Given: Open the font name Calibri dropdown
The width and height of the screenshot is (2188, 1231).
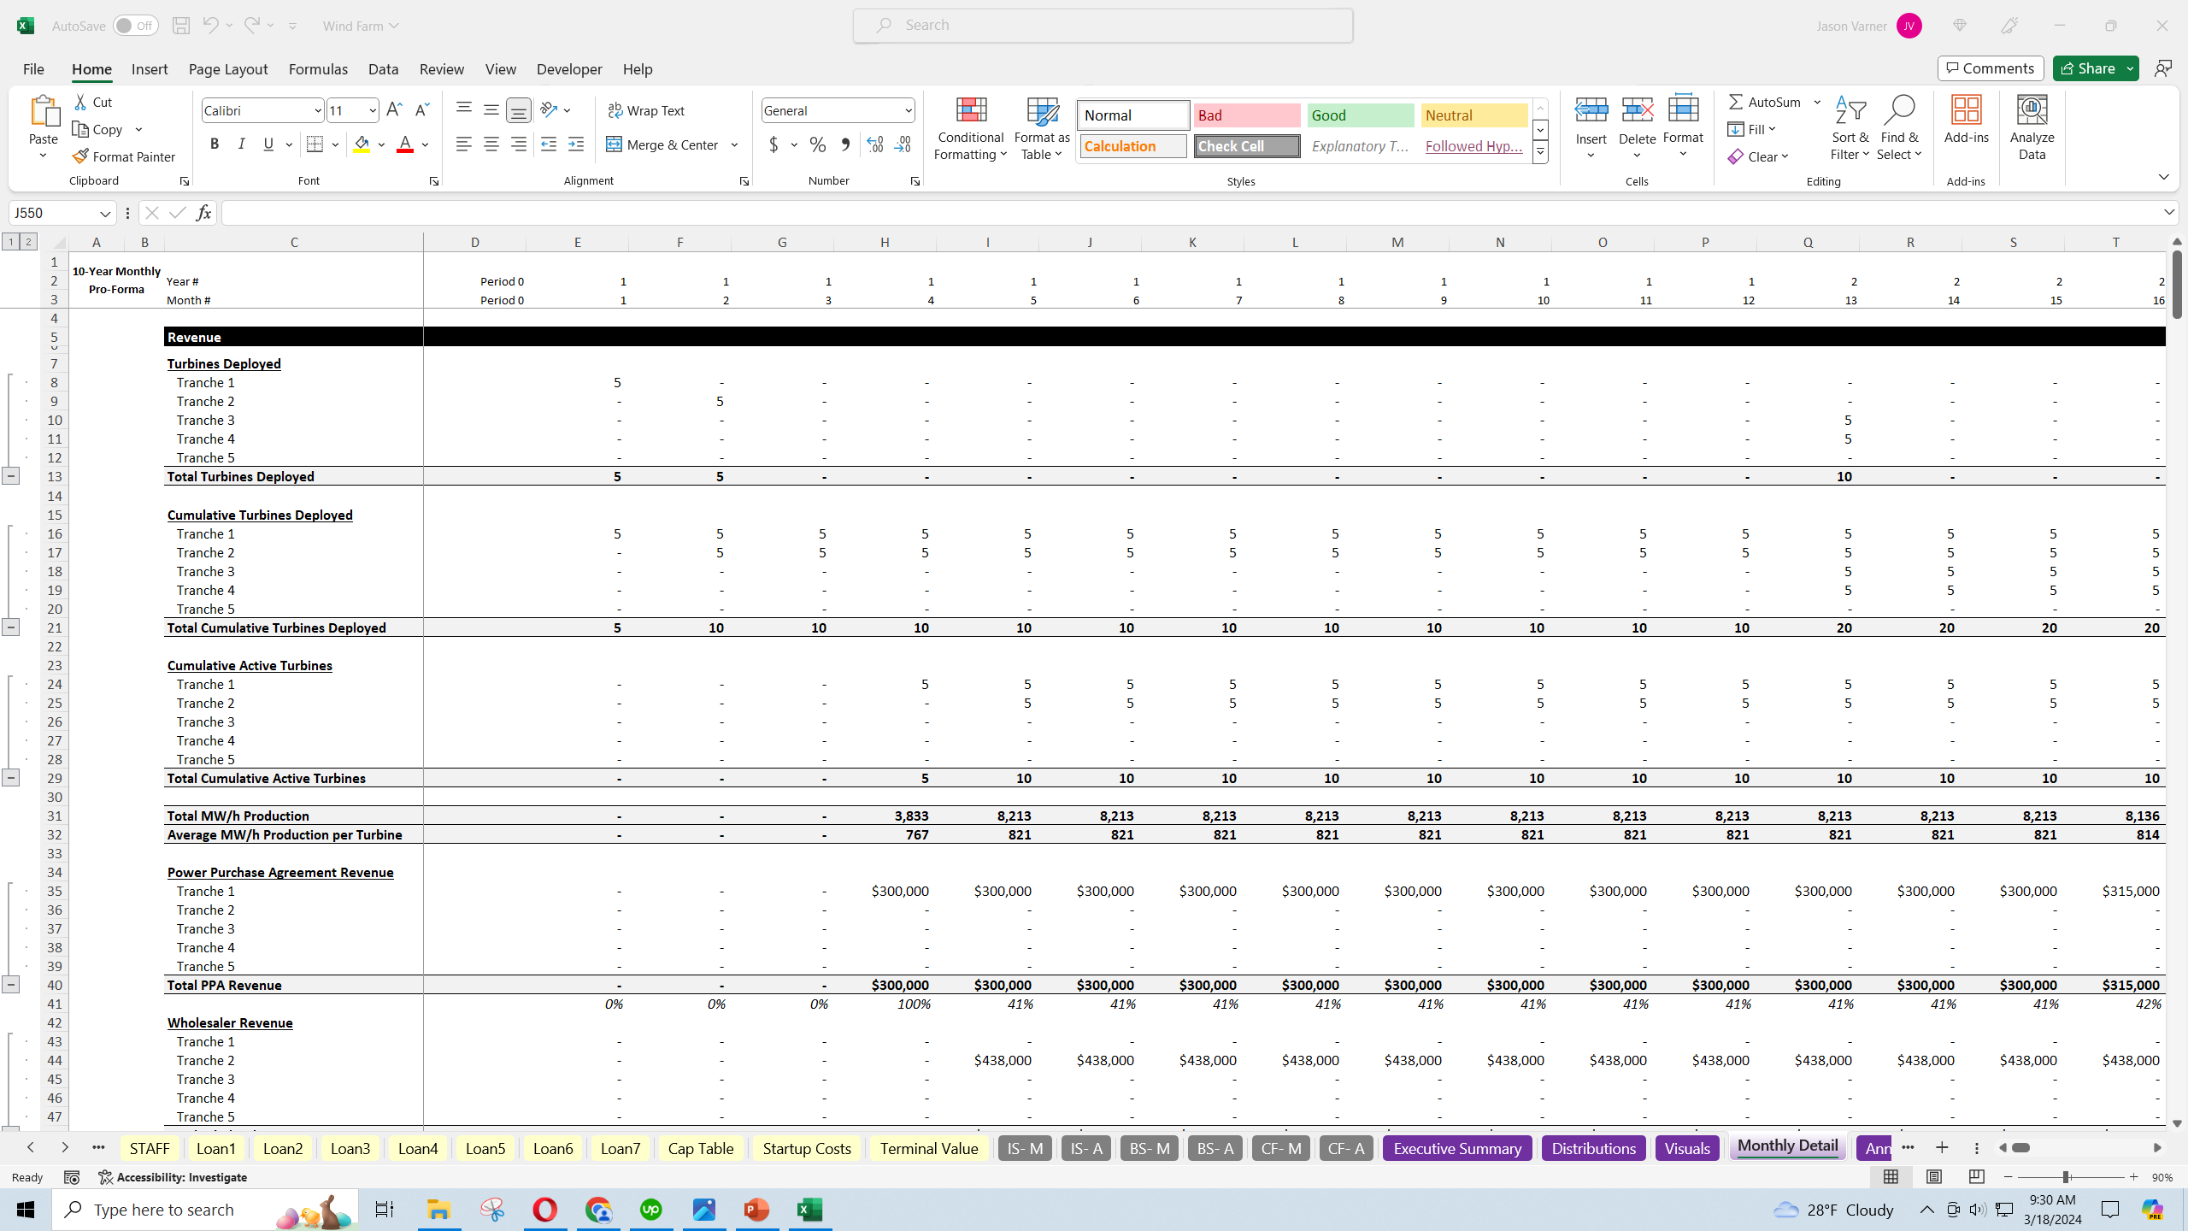Looking at the screenshot, I should 317,110.
